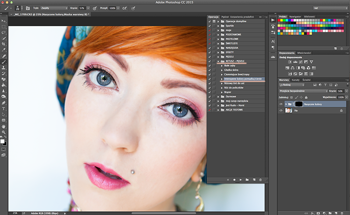This screenshot has width=350, height=215.
Task: Open Przejście bezpośrednie blend mode dropdown
Action: 303,91
